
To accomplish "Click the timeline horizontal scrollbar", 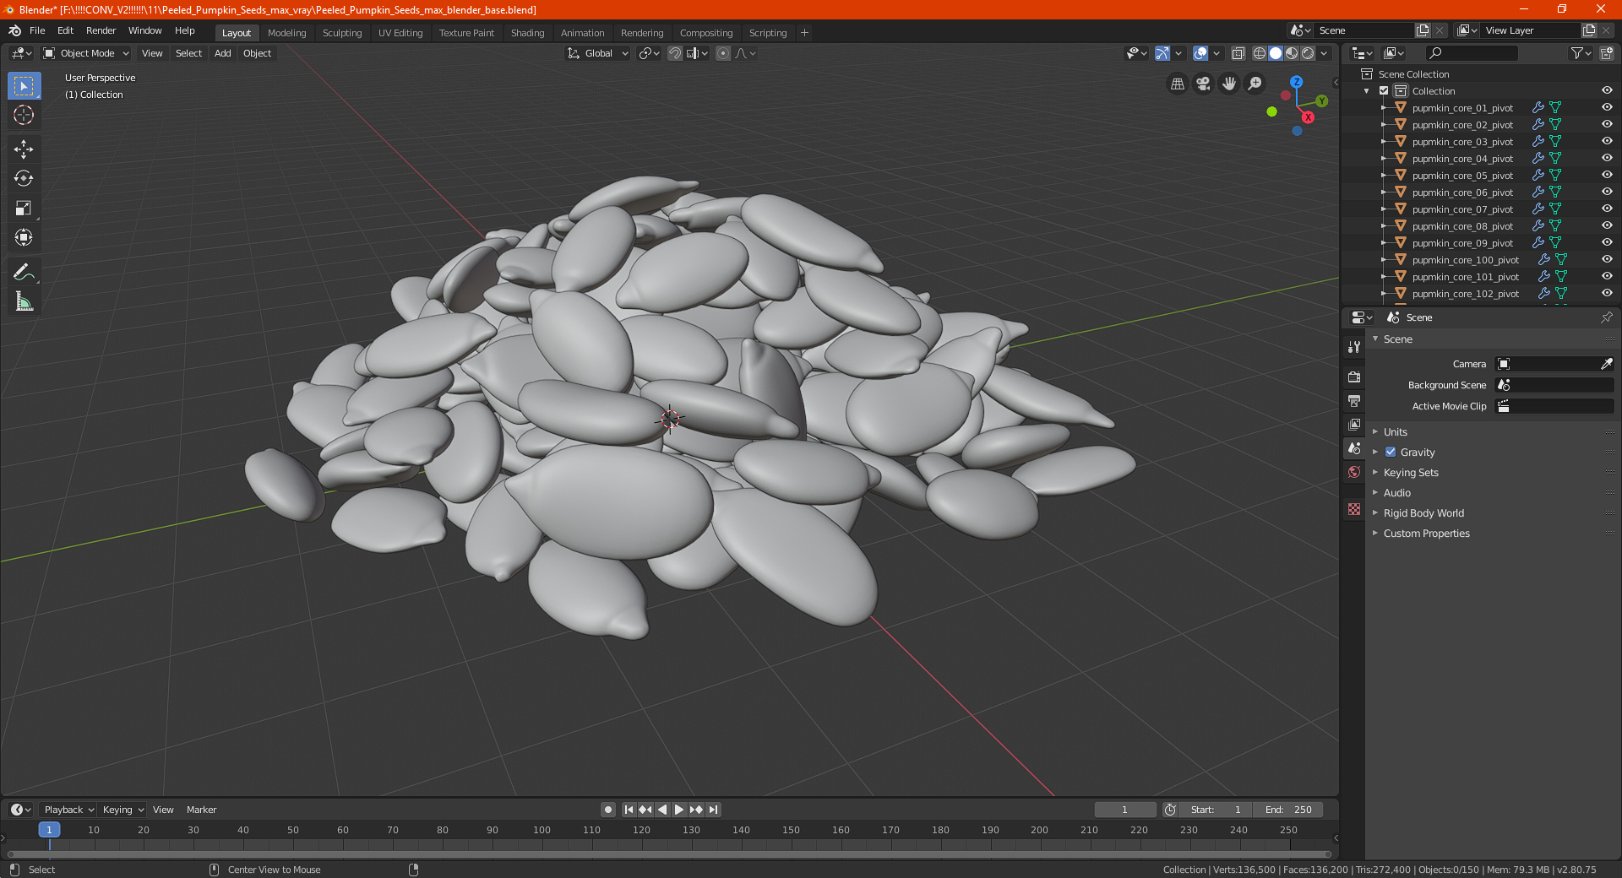I will (669, 854).
